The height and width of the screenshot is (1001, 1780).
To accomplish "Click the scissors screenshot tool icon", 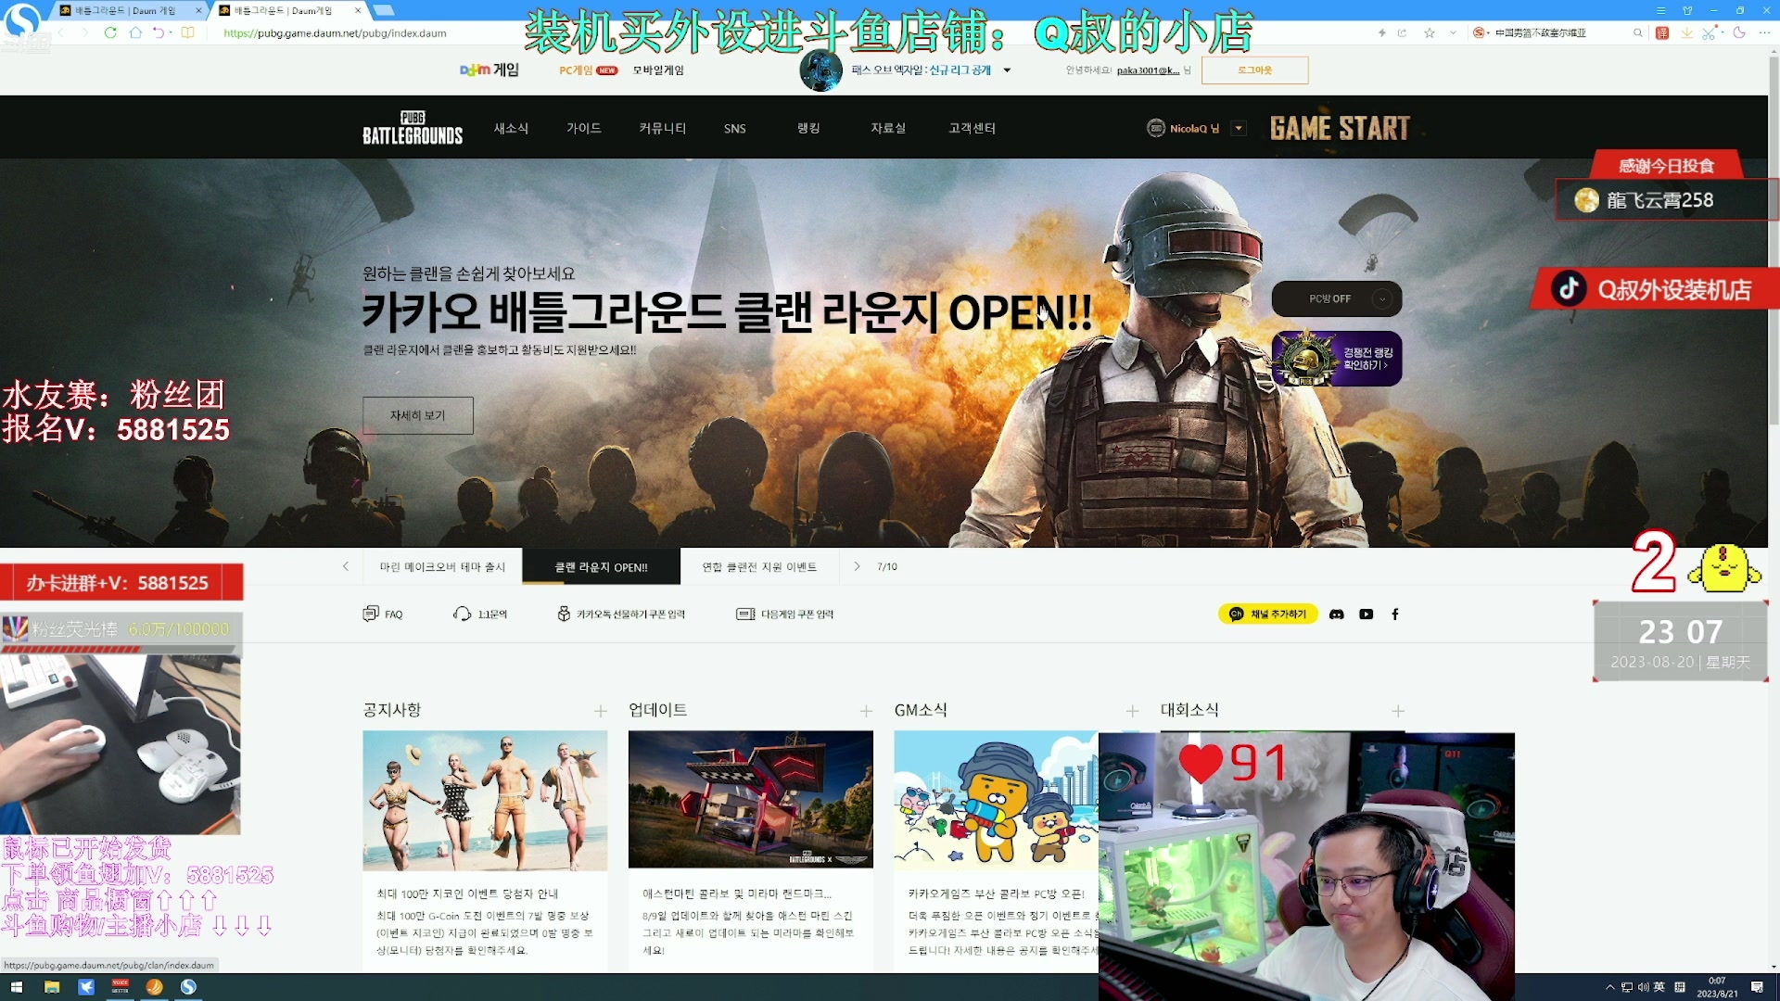I will pos(1709,32).
